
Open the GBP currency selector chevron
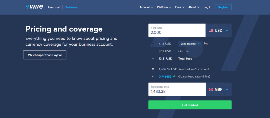point(227,89)
